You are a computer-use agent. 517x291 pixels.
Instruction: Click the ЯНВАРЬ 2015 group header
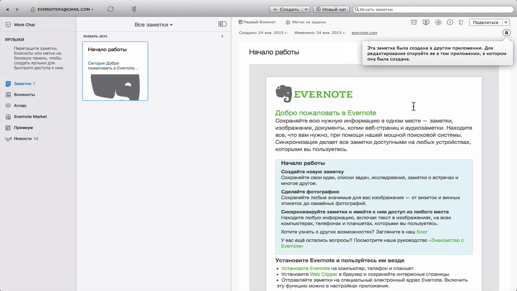95,36
